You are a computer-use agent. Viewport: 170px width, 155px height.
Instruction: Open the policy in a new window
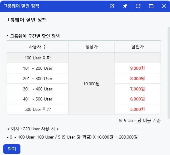coord(112,6)
